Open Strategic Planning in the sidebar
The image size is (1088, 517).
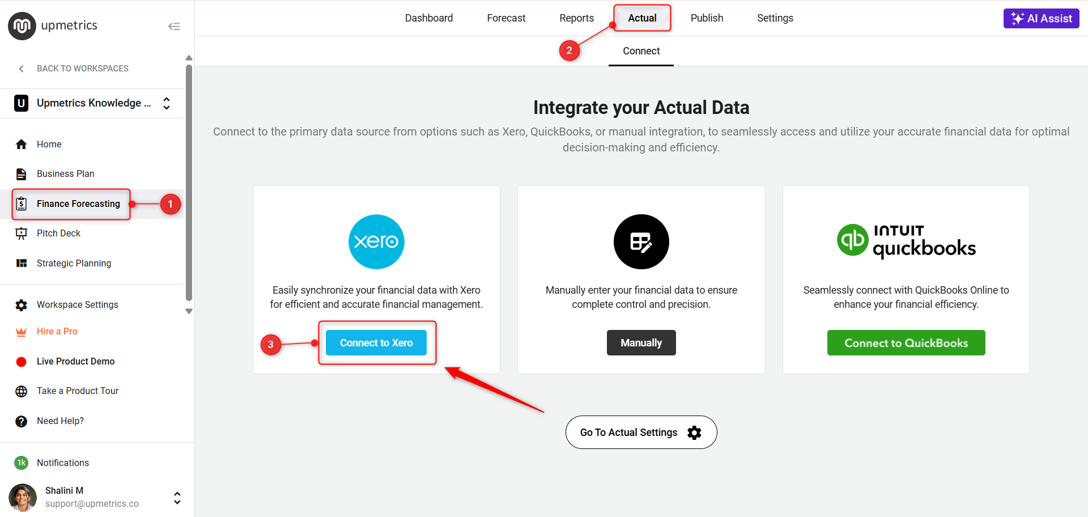tap(74, 263)
